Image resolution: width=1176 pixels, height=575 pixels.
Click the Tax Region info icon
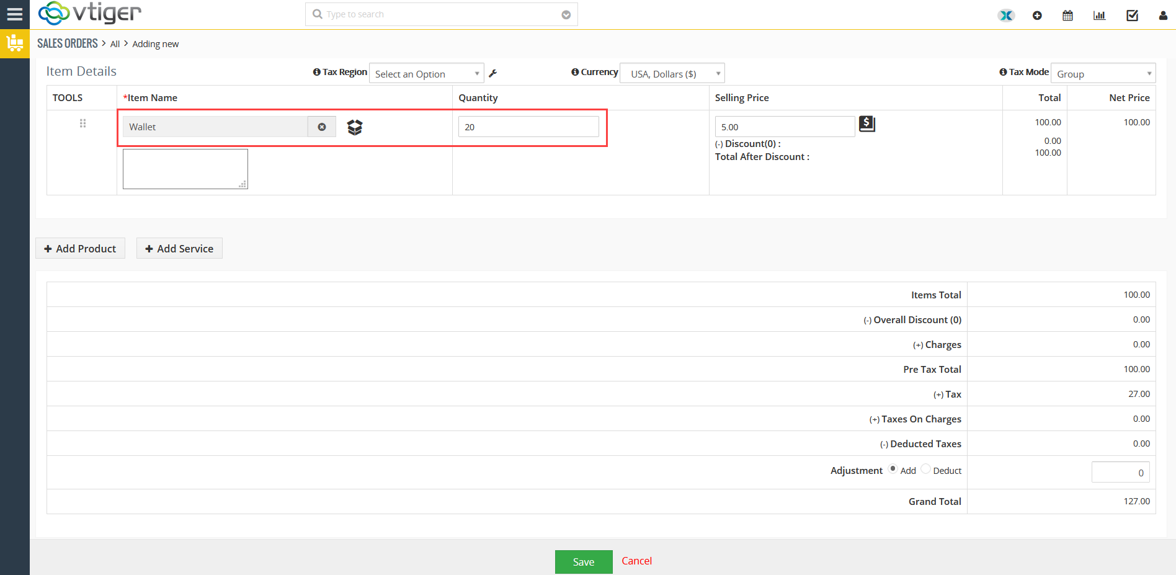pyautogui.click(x=317, y=72)
